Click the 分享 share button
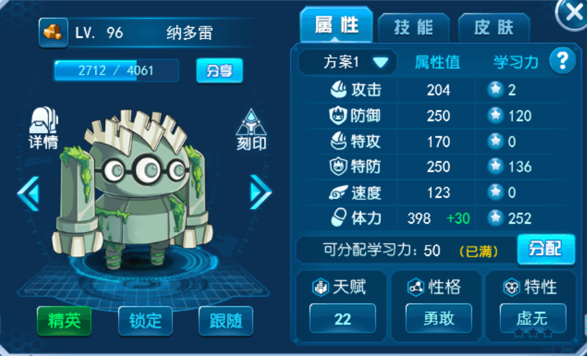 click(220, 70)
